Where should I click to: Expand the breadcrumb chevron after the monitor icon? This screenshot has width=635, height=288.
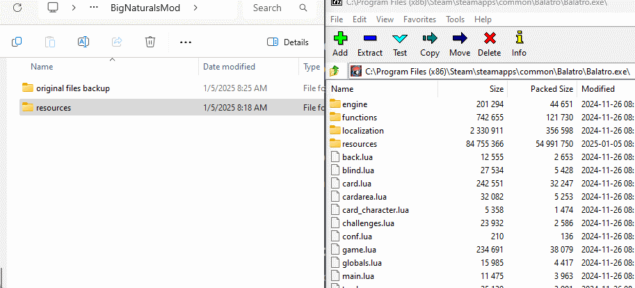(73, 8)
